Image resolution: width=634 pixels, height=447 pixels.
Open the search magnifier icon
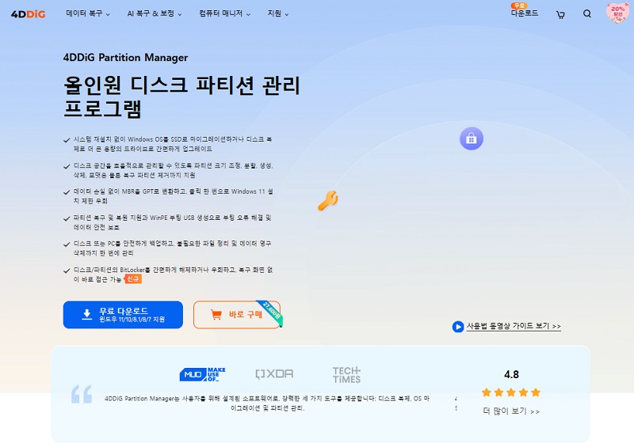point(587,13)
